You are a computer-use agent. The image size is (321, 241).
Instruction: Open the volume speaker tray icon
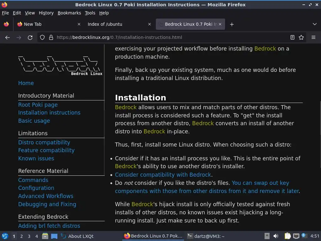[x=276, y=236]
